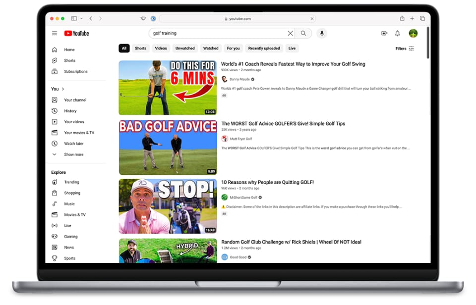Open the Danny Maude channel link

(239, 79)
